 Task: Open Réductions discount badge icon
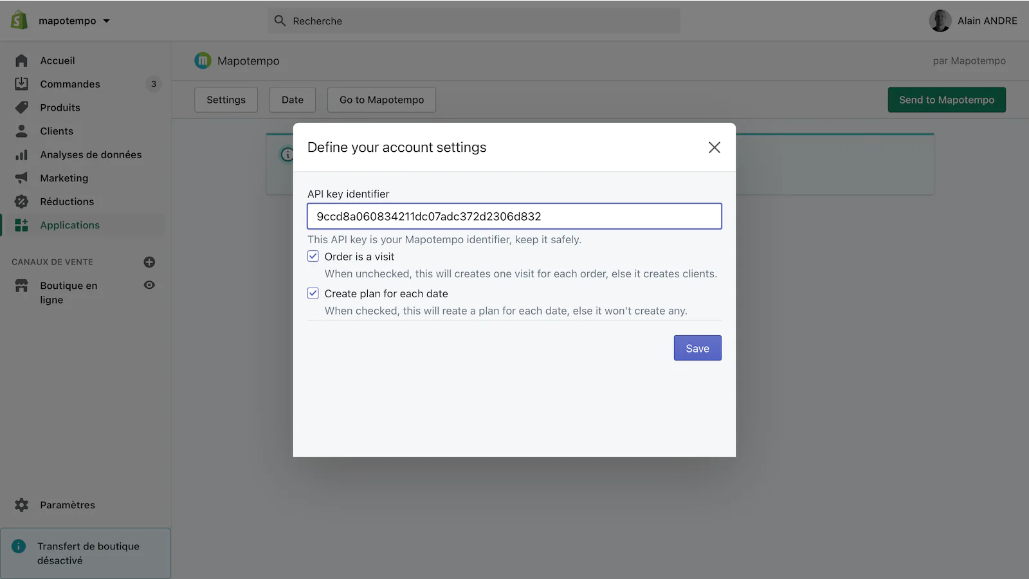coord(21,202)
